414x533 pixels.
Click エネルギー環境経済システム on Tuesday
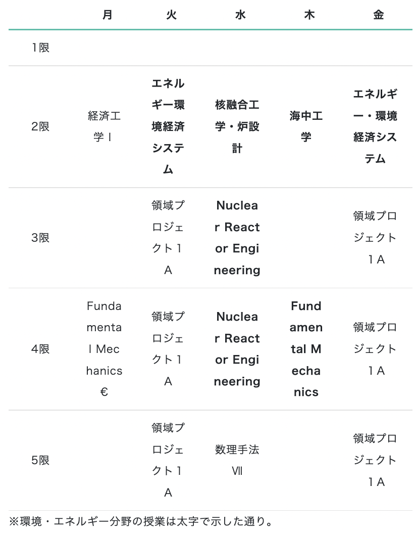pos(168,126)
